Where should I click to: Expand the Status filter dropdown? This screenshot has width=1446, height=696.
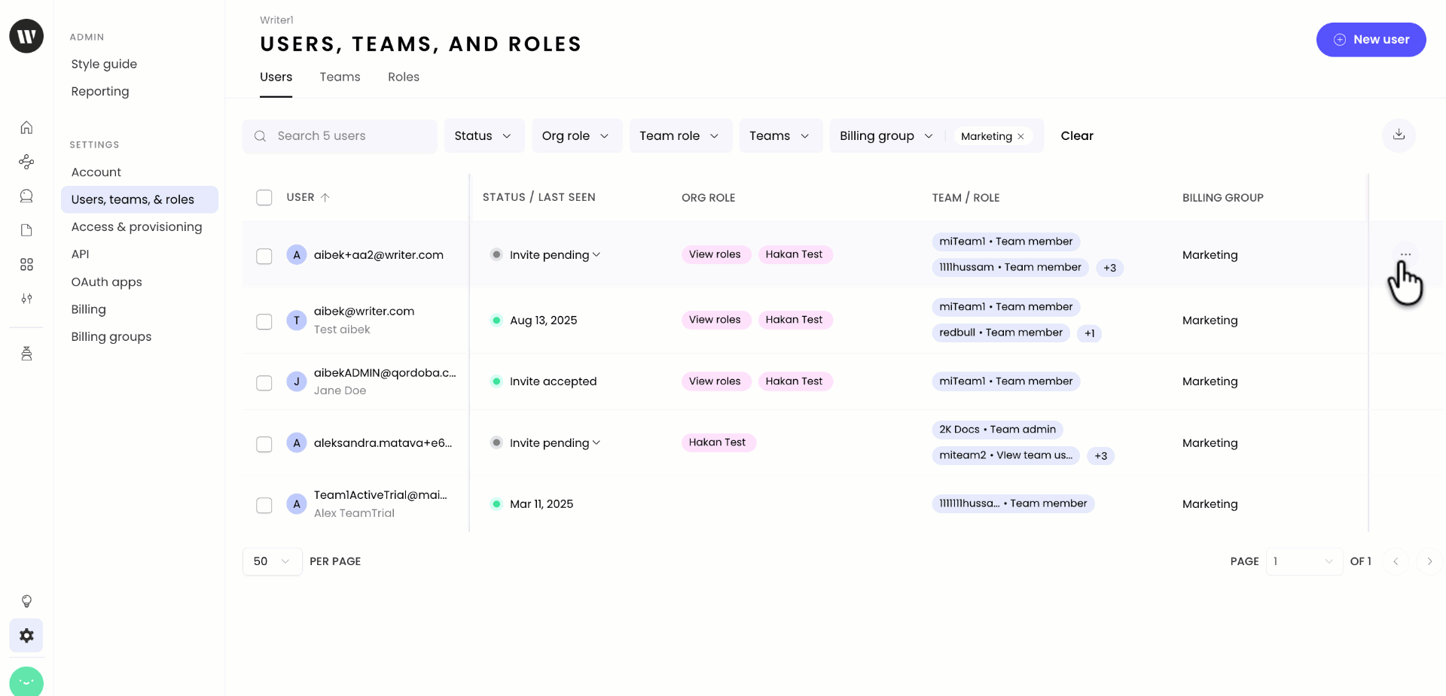[x=484, y=136]
